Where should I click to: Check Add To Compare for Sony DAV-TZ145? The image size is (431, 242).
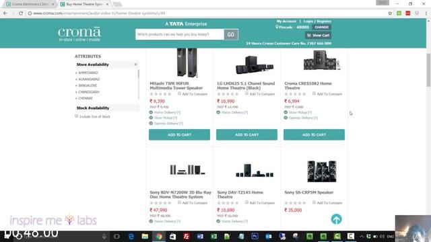(246, 202)
